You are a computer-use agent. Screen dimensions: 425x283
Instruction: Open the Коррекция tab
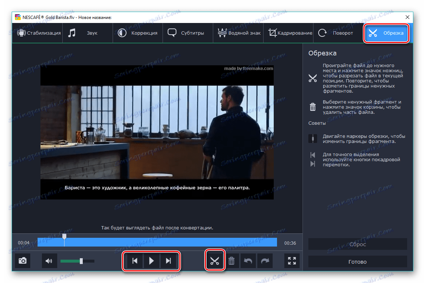[138, 33]
